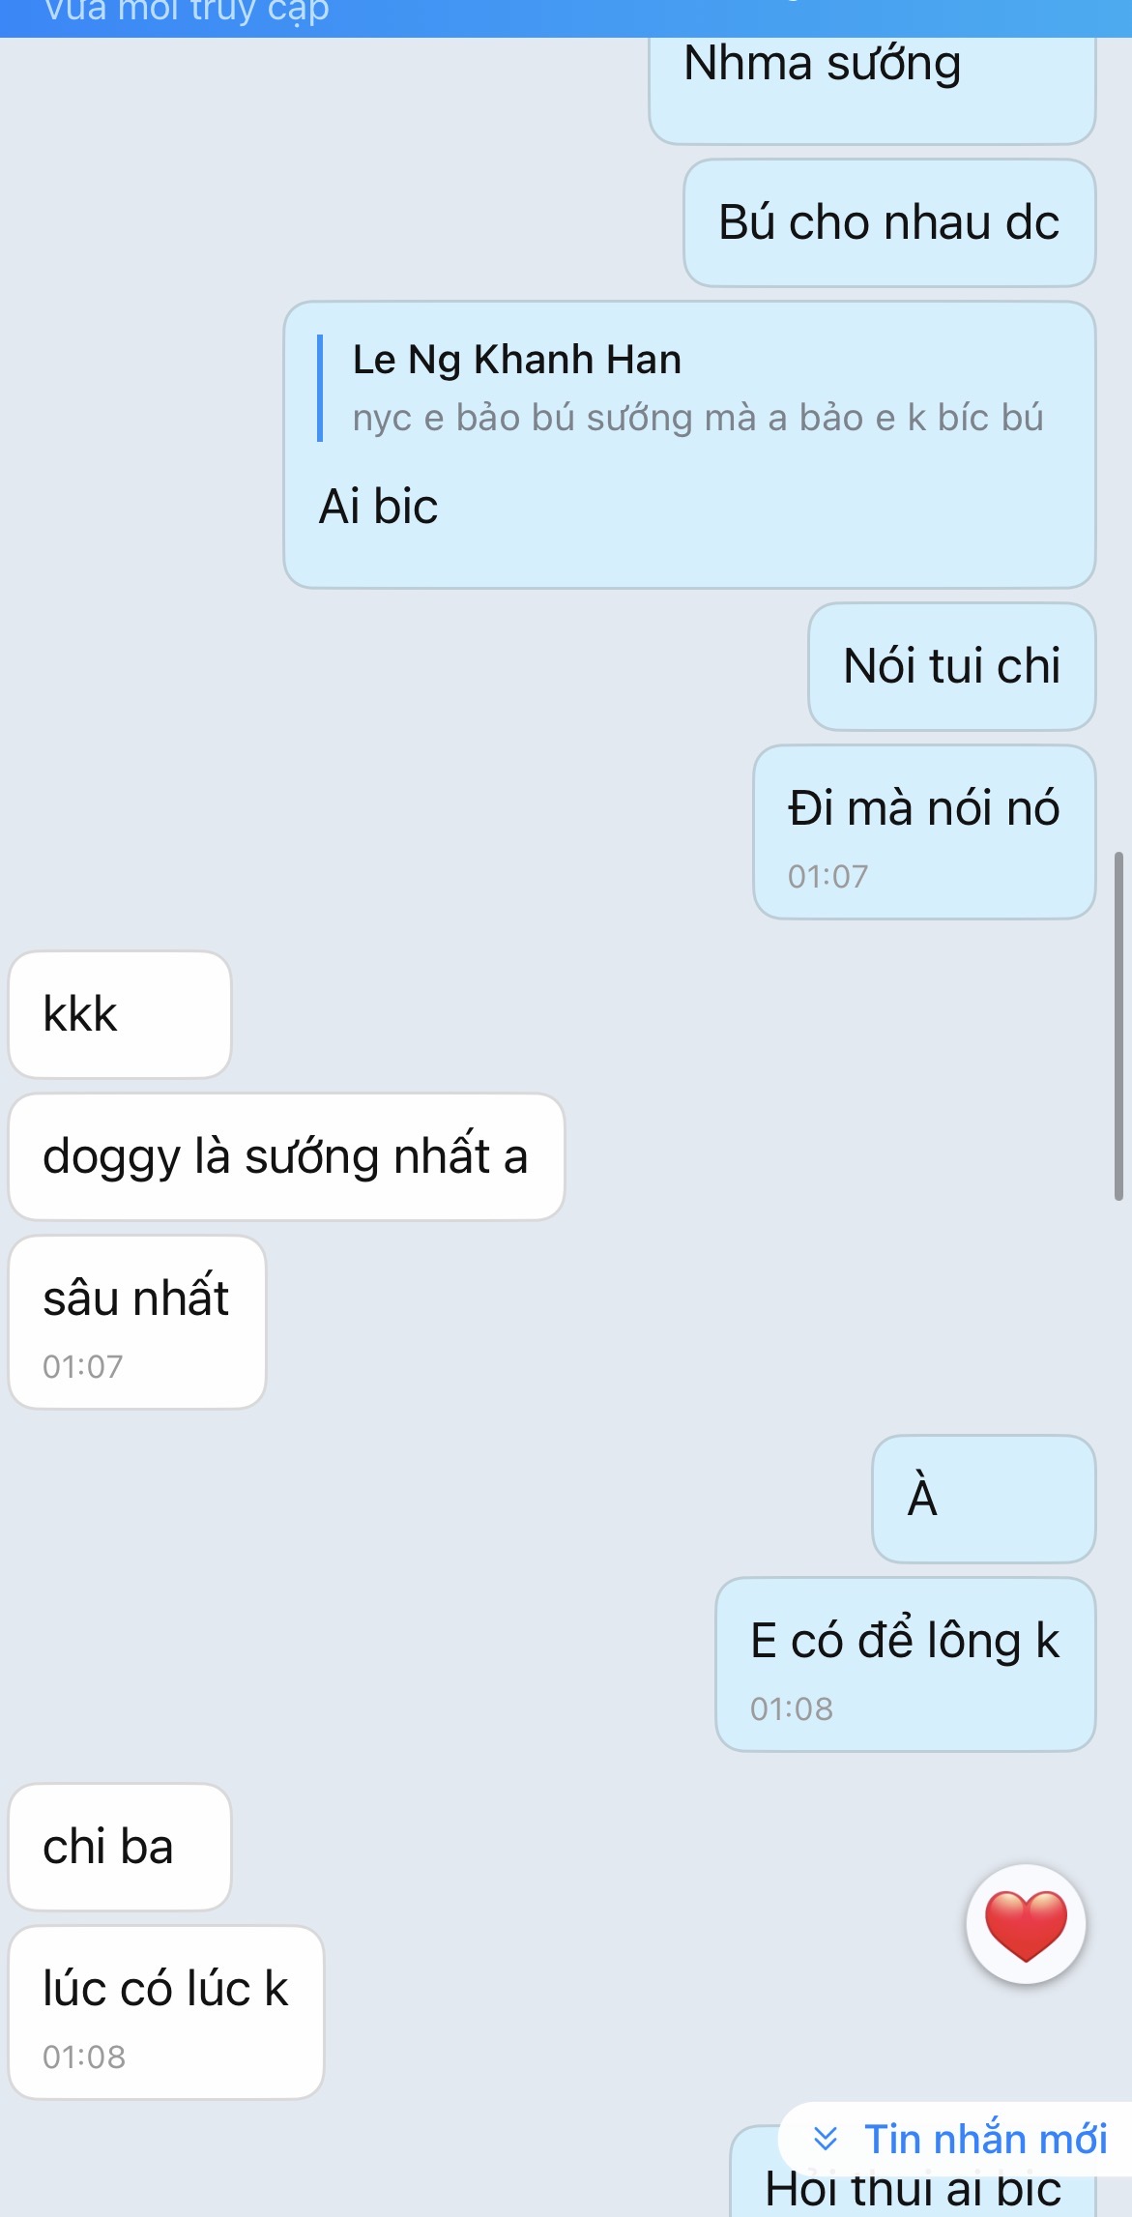The image size is (1132, 2217).
Task: Tap the blue quote bar in the reply bubble
Action: [320, 389]
